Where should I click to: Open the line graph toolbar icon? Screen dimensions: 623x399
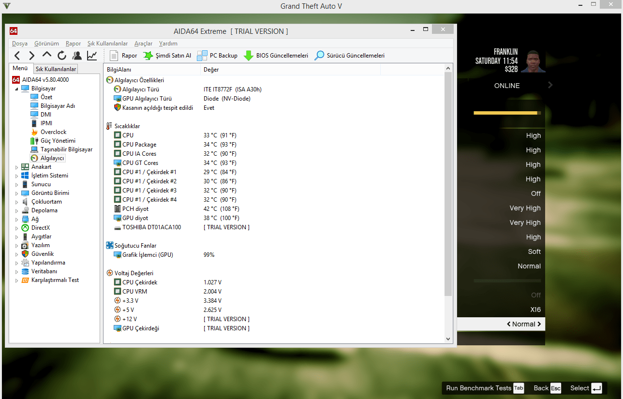click(91, 56)
